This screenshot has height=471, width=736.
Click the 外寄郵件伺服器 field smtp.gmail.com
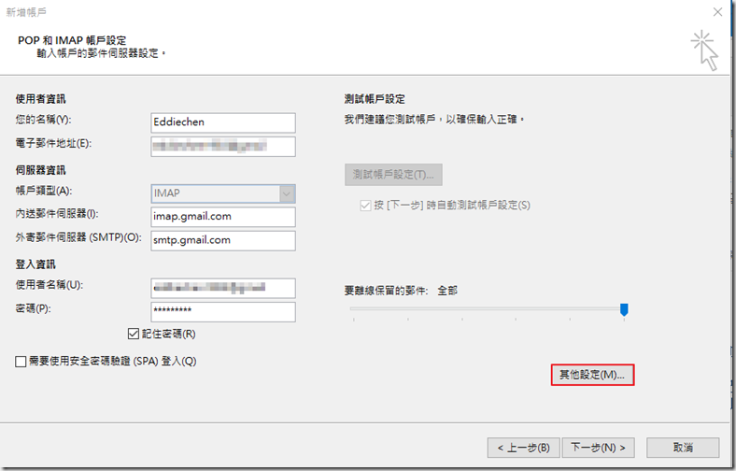coord(222,240)
